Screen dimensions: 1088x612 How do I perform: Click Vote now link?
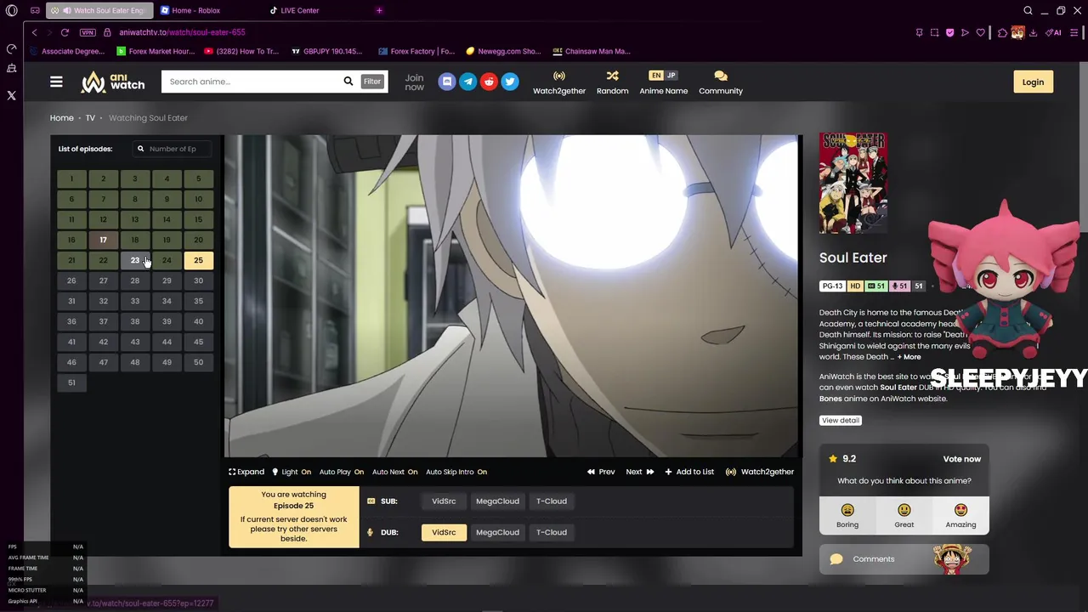(x=961, y=459)
